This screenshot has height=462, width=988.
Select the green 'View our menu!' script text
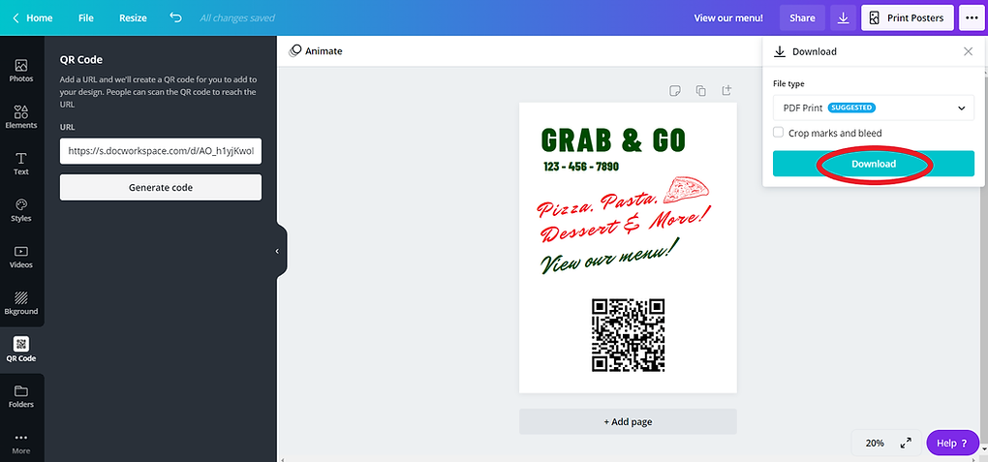[x=608, y=257]
